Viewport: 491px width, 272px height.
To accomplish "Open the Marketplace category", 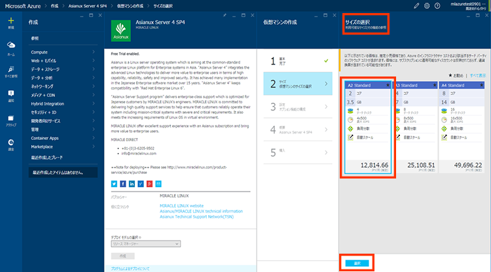I will 63,146.
